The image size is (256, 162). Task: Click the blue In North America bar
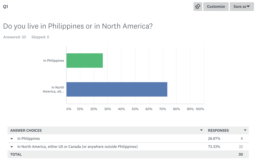(117, 89)
